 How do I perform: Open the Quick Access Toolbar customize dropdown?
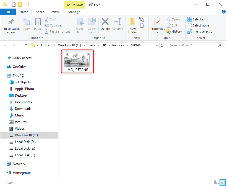[x=25, y=4]
